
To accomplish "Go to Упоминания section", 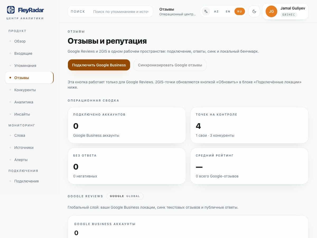I will coord(29,66).
